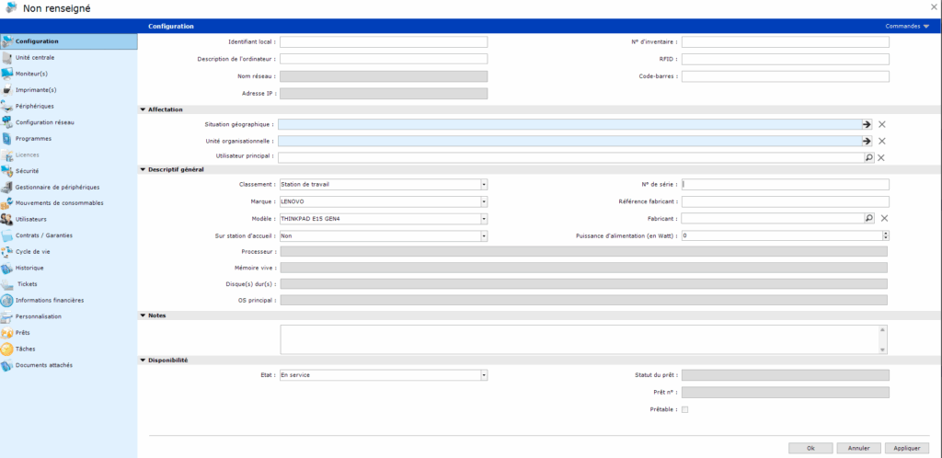Screen dimensions: 942x458
Task: Open Sur station d'accueil dropdown
Action: [484, 236]
